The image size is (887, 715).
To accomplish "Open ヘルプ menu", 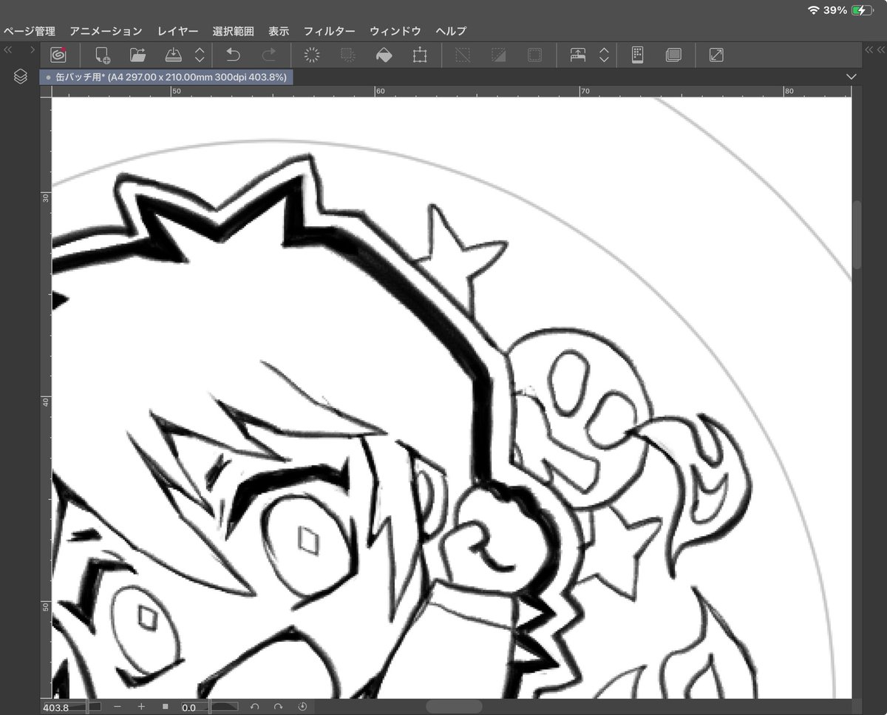I will [451, 31].
